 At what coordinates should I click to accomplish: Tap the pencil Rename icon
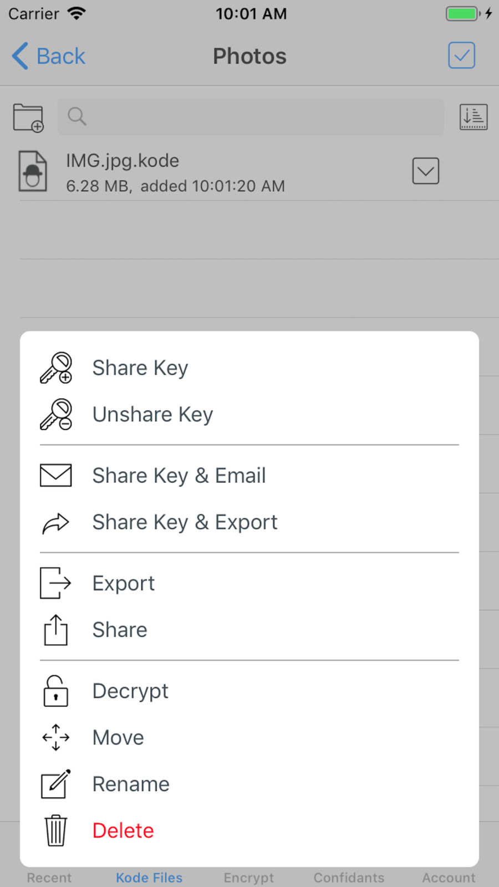coord(56,784)
